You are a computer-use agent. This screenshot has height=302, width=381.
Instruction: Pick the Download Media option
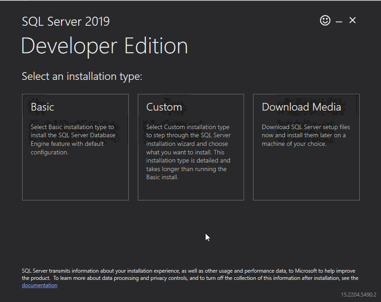pos(306,147)
